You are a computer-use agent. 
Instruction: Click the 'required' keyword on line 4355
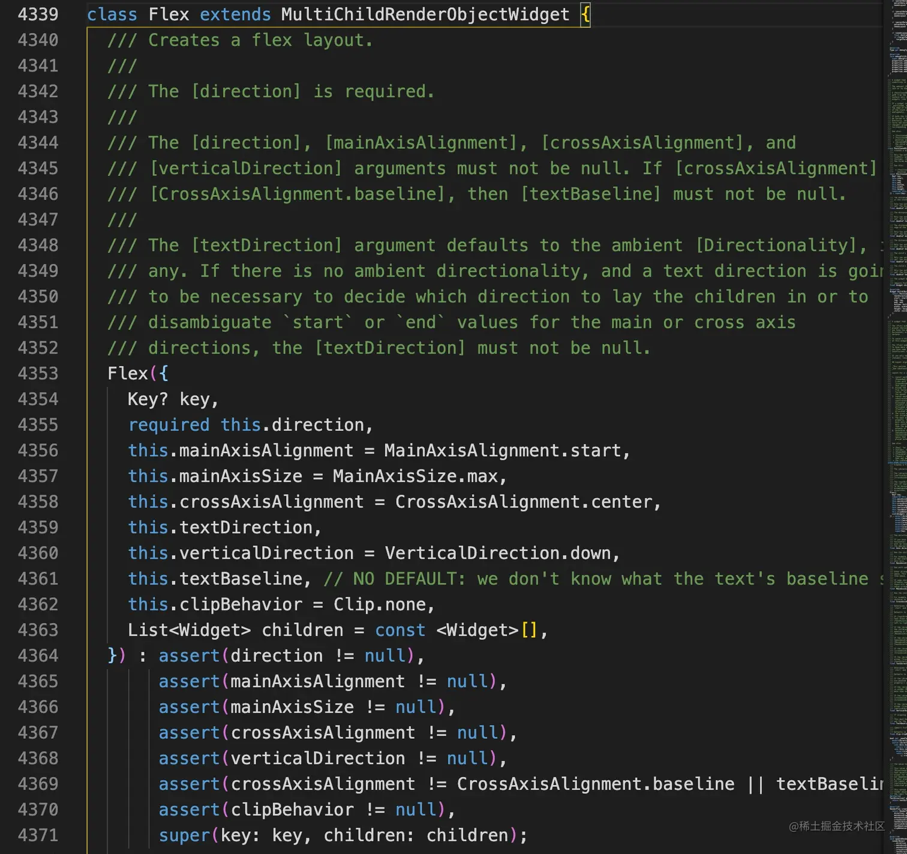click(x=169, y=425)
